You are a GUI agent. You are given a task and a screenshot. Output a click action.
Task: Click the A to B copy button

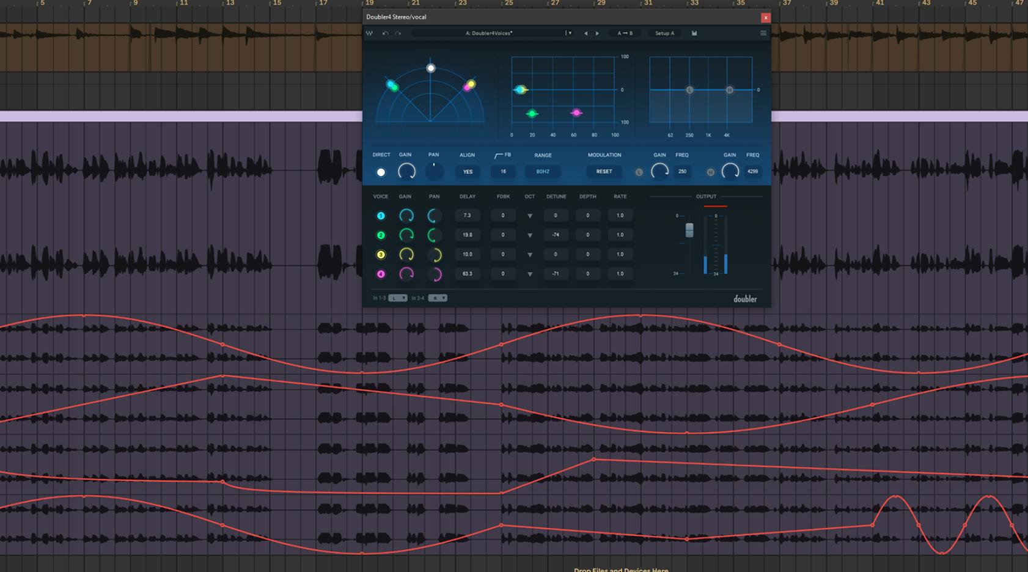pos(625,33)
